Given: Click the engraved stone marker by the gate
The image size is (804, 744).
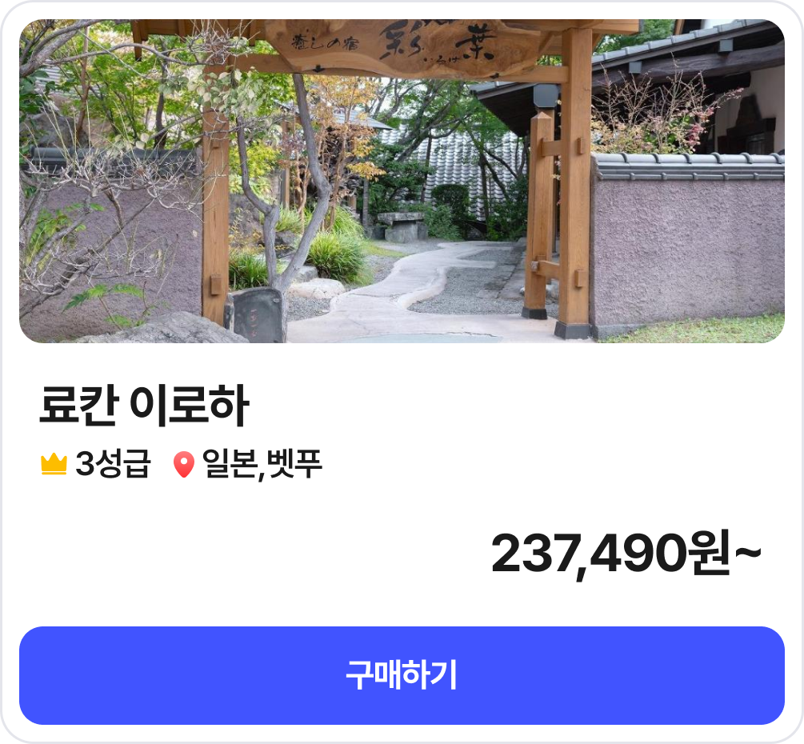Looking at the screenshot, I should pos(258,315).
